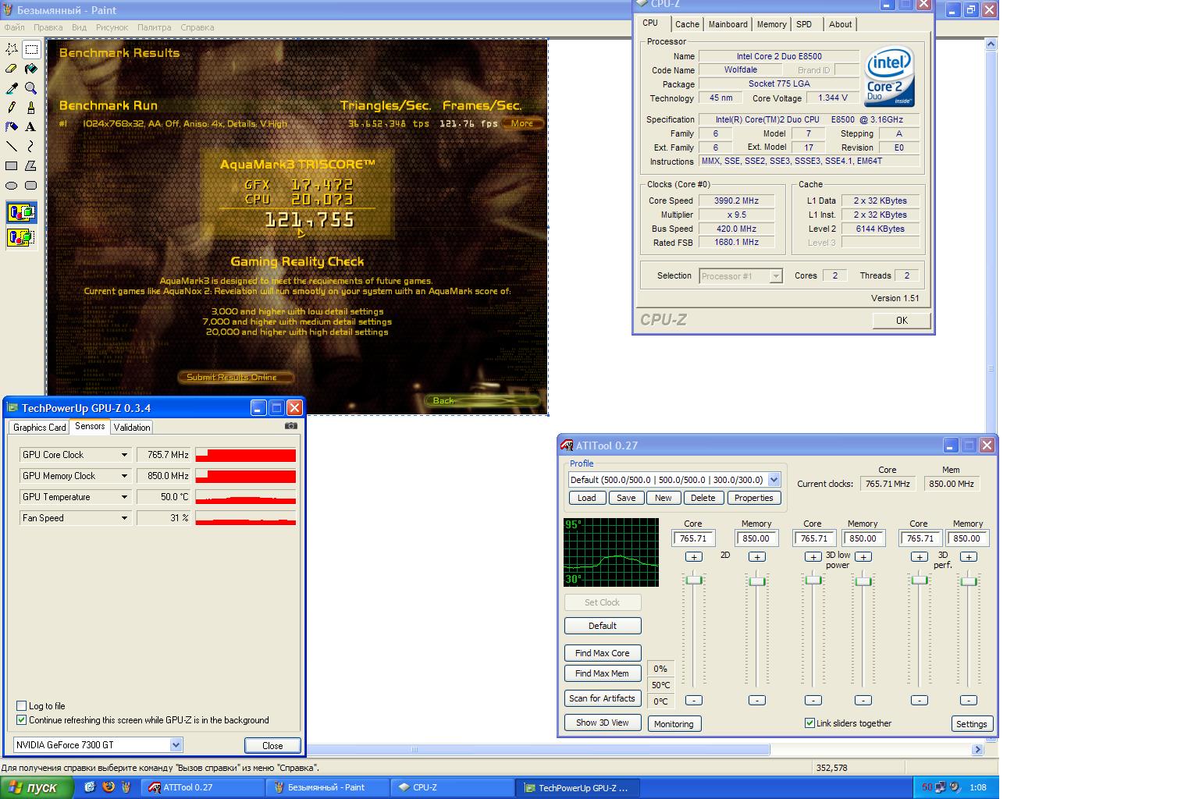
Task: Choose the Rounded Rectangle tool
Action: click(31, 186)
